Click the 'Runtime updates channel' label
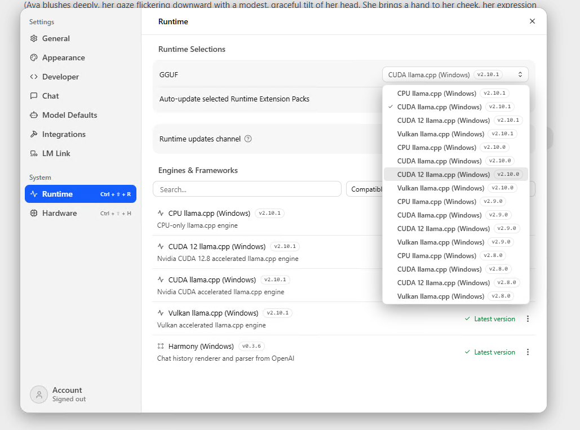The width and height of the screenshot is (580, 430). [x=200, y=139]
